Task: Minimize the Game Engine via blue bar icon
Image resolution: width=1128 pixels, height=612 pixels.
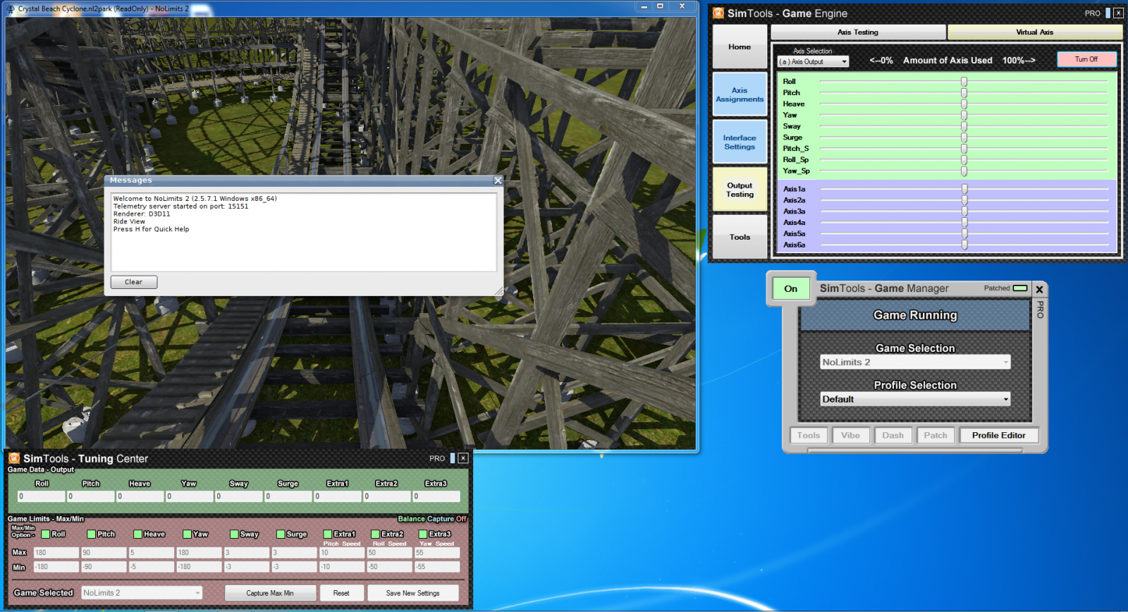Action: (x=1108, y=13)
